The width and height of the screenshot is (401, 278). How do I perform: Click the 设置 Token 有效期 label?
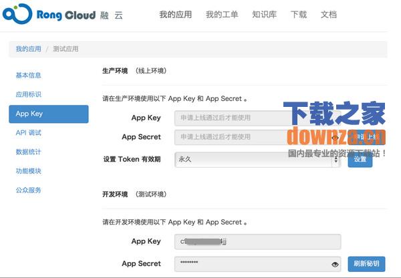132,159
